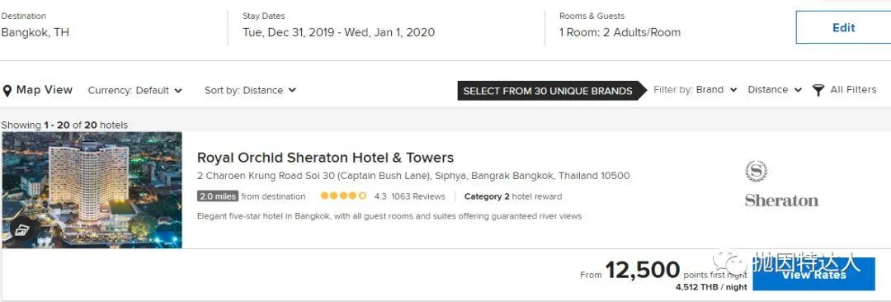Image resolution: width=891 pixels, height=302 pixels.
Task: Click the All Filters funnel icon
Action: coord(818,90)
